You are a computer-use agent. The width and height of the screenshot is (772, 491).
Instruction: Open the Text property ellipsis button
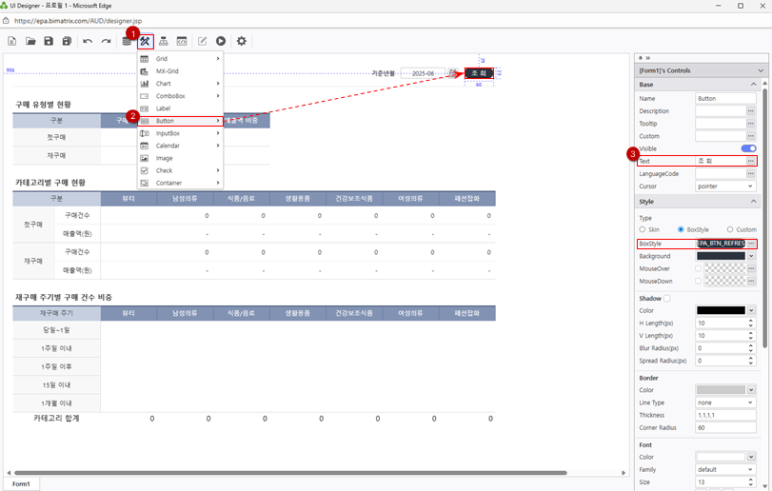click(750, 162)
